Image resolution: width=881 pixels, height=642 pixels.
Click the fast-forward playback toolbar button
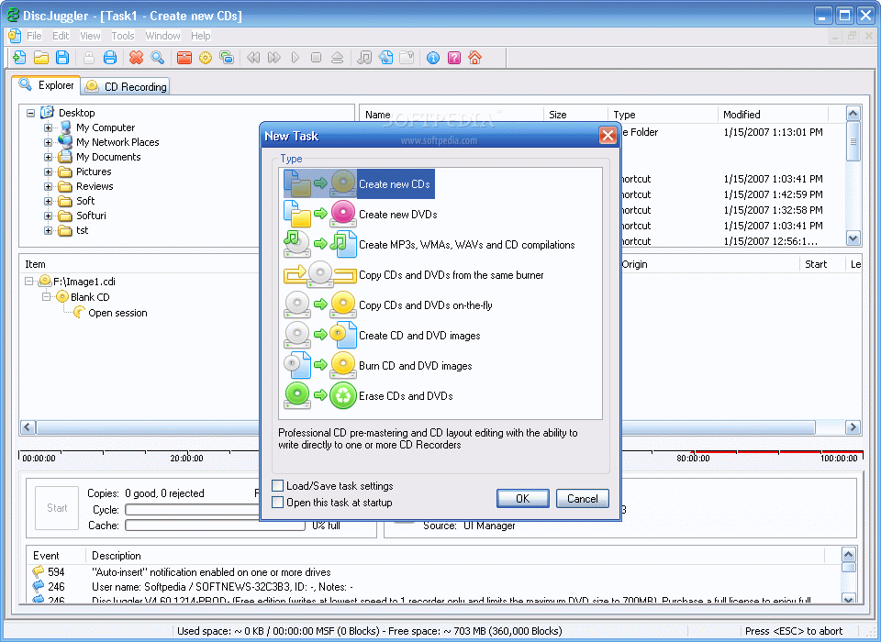click(x=274, y=57)
